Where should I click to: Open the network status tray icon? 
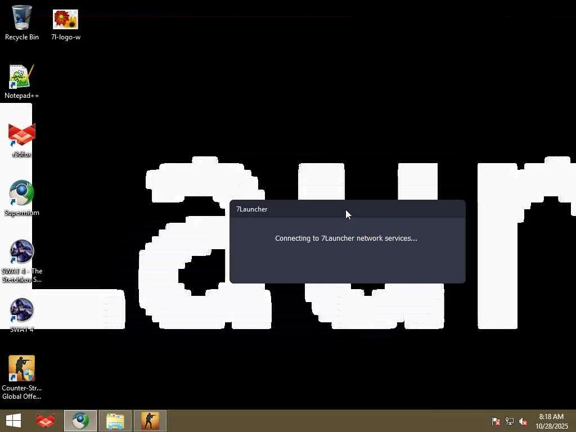[x=510, y=421]
